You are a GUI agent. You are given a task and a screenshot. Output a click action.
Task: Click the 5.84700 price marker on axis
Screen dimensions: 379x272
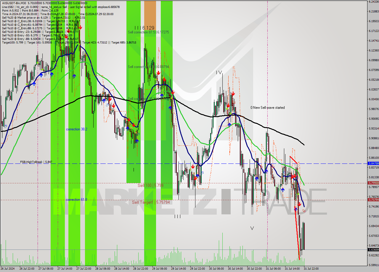point(373,163)
